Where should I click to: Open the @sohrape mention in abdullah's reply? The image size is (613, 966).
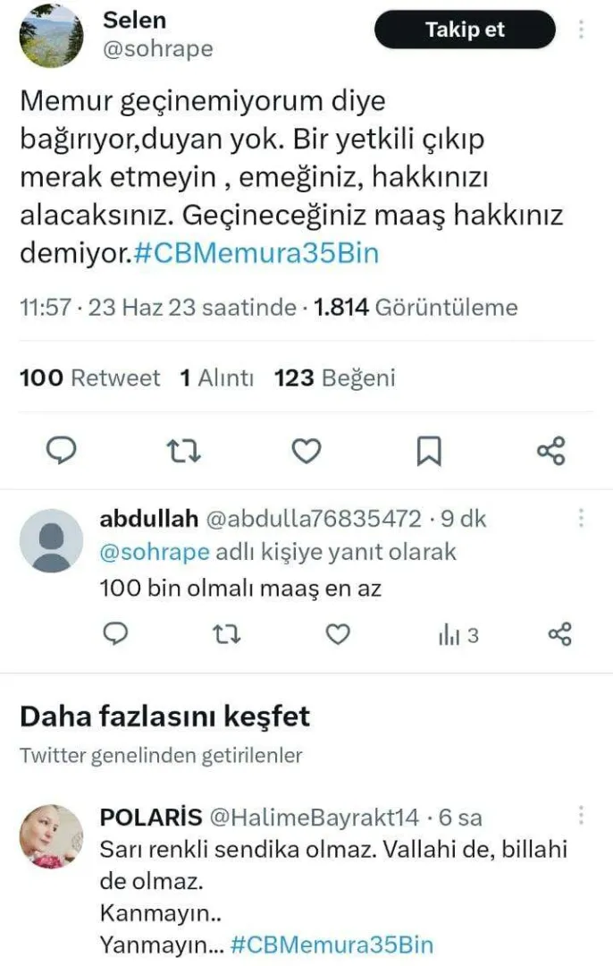(x=154, y=552)
